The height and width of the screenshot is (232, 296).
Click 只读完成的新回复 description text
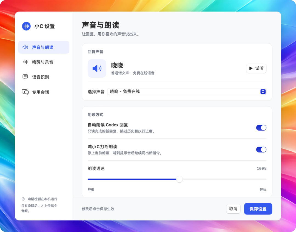(122, 131)
